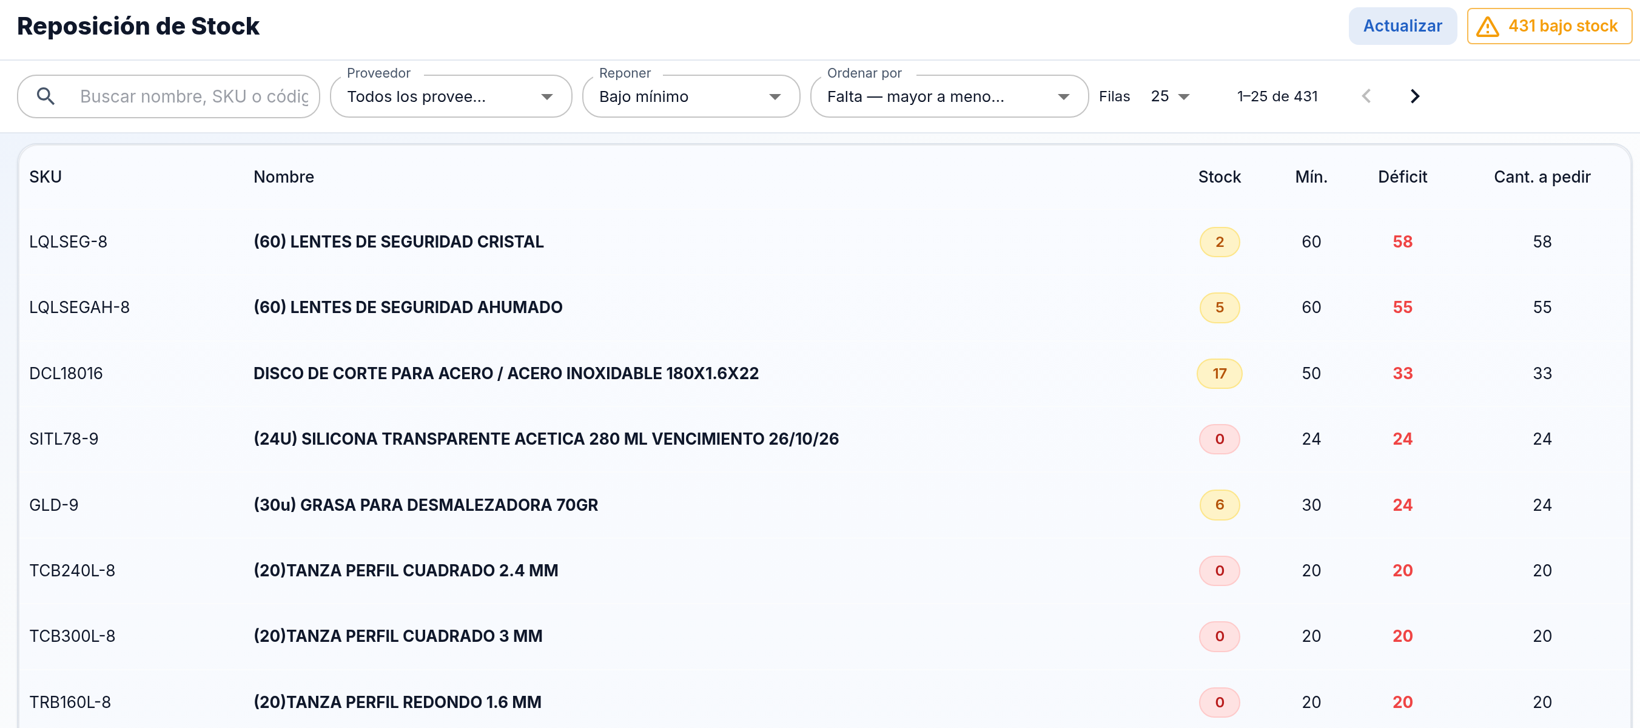
Task: Open the Ordenar por dropdown
Action: 949,96
